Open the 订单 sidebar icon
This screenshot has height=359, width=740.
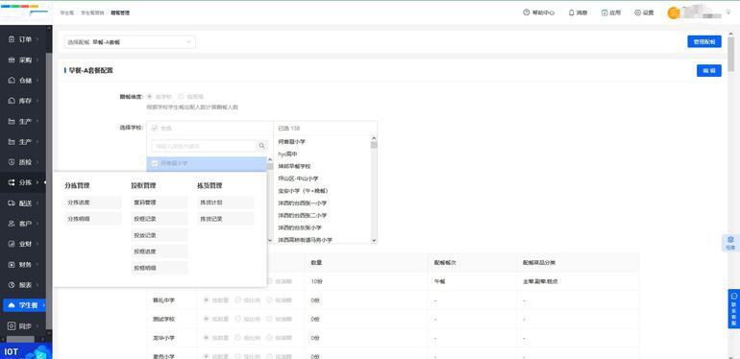pyautogui.click(x=12, y=39)
